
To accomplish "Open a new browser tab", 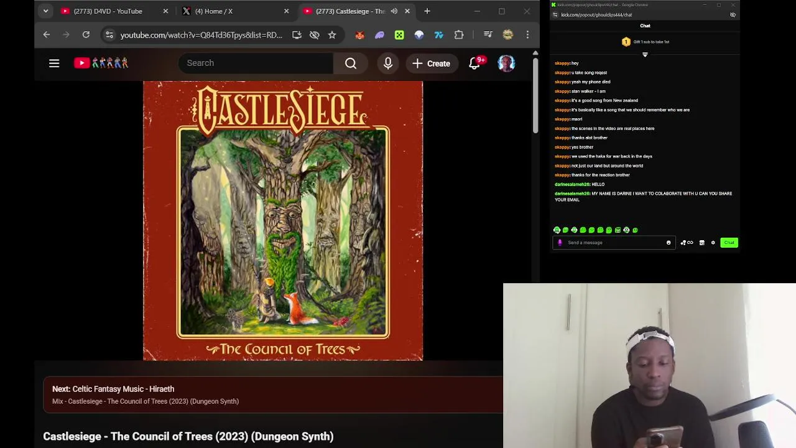I will (x=427, y=11).
